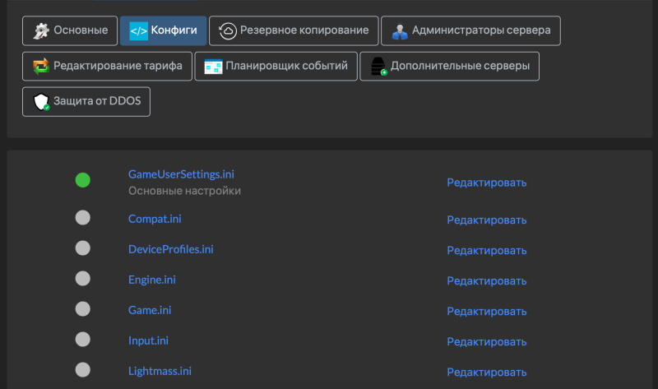
Task: Click Редактировать for Game.ini
Action: click(x=486, y=311)
